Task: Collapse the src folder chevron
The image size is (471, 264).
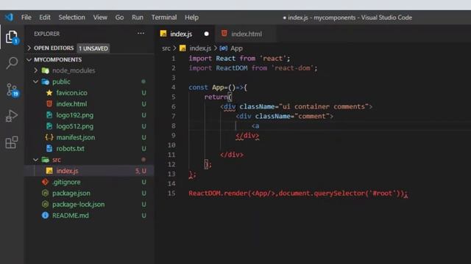Action: [x=36, y=160]
